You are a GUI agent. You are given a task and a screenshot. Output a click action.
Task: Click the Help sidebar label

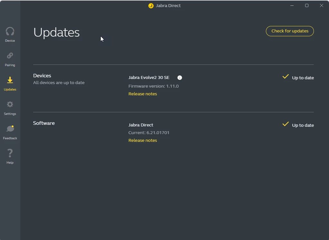[x=10, y=163]
